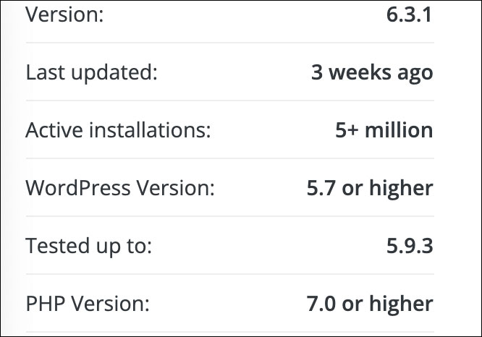Click the word higher in PHP row

pos(401,304)
